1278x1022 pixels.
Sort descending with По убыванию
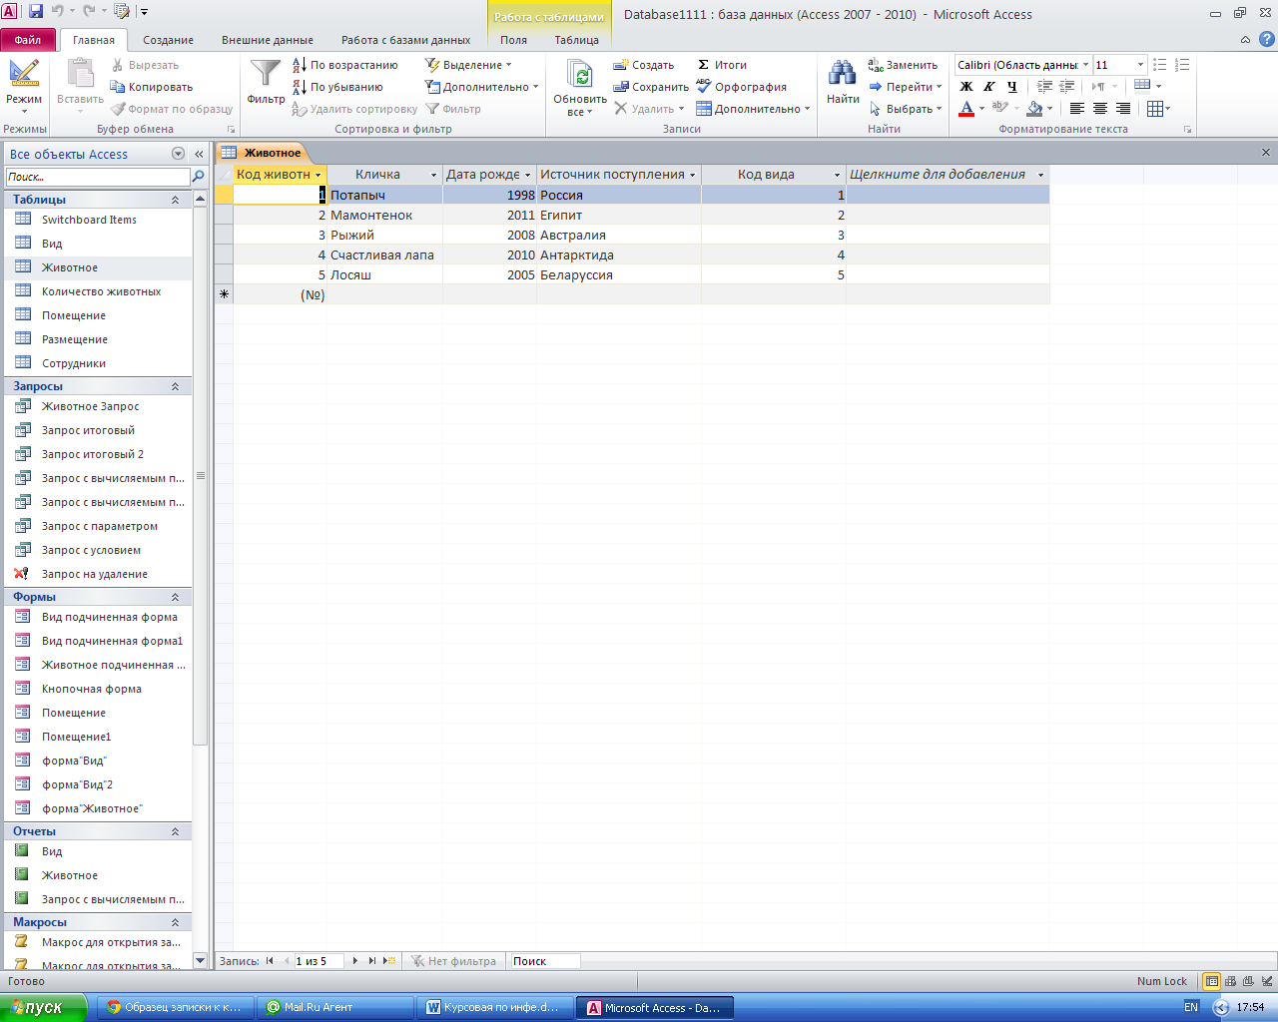337,87
